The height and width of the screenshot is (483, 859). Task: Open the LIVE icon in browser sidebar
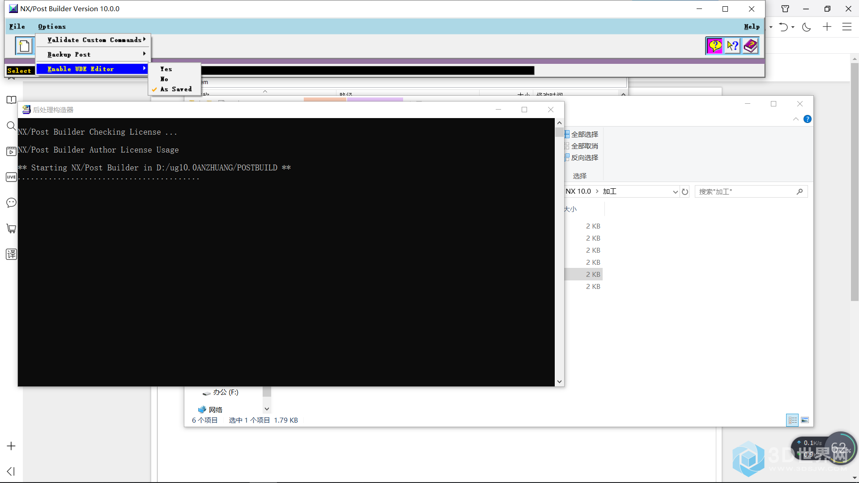[x=12, y=177]
